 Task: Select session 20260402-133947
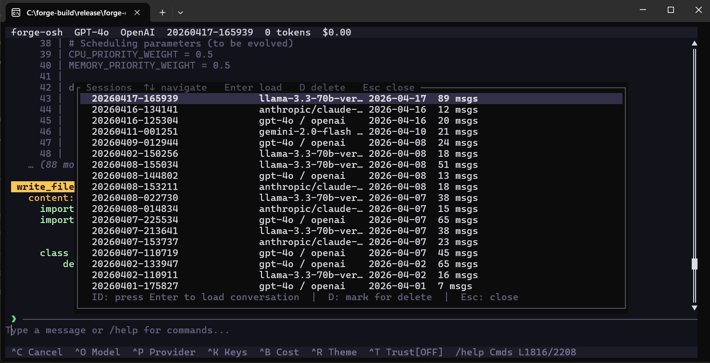[x=351, y=264]
